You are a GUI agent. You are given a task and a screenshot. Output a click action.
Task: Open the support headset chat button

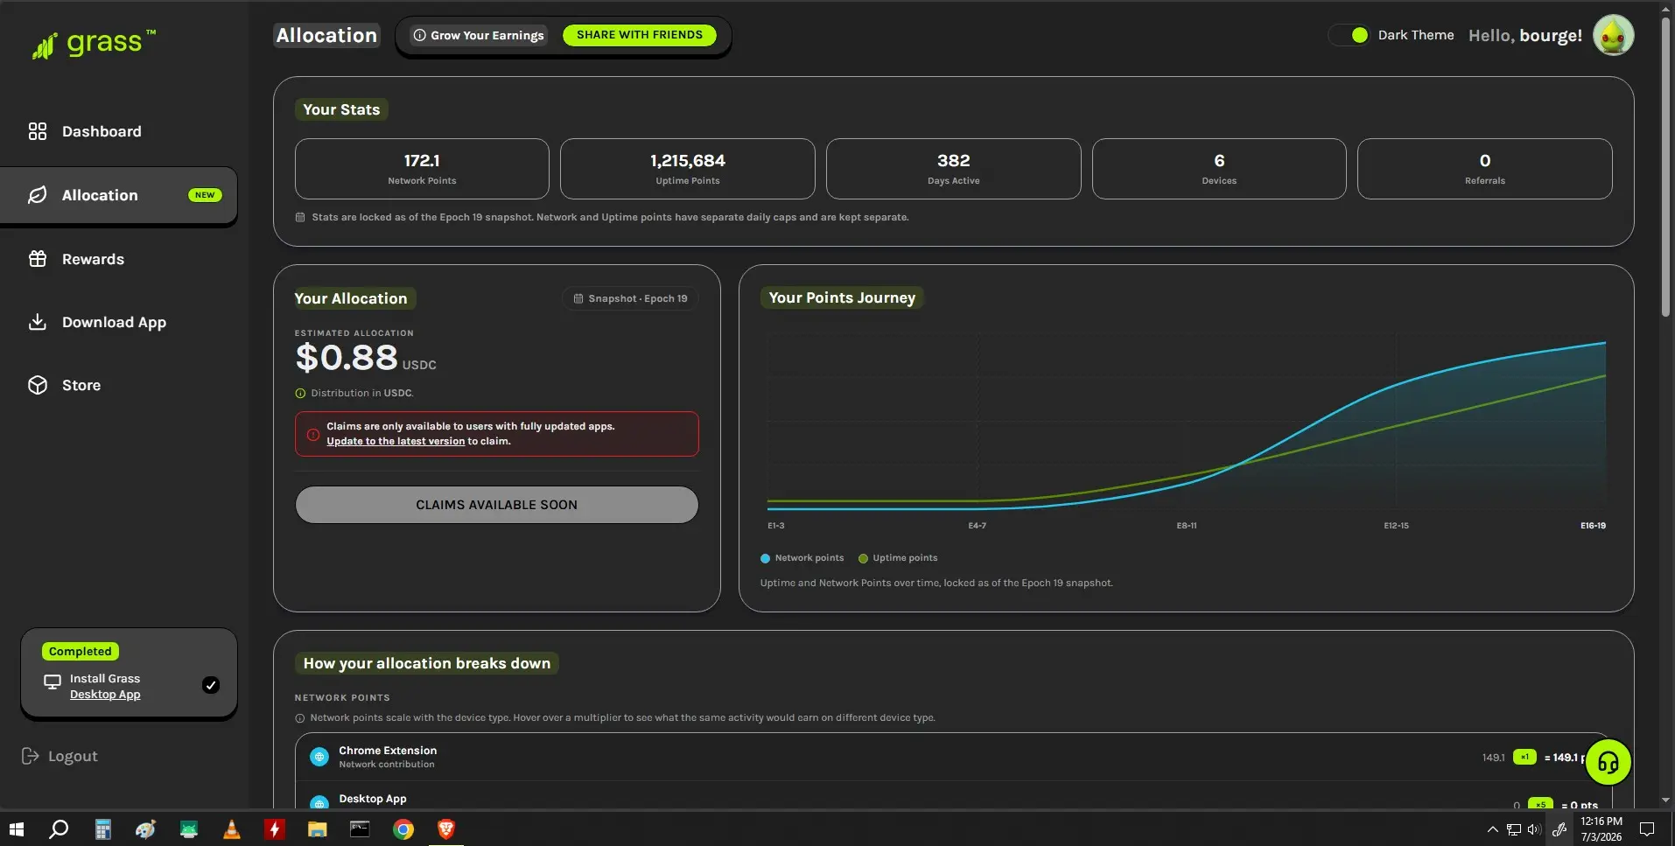1608,763
